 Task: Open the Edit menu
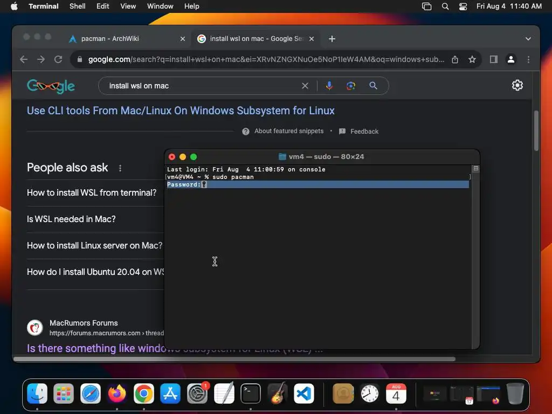(103, 6)
